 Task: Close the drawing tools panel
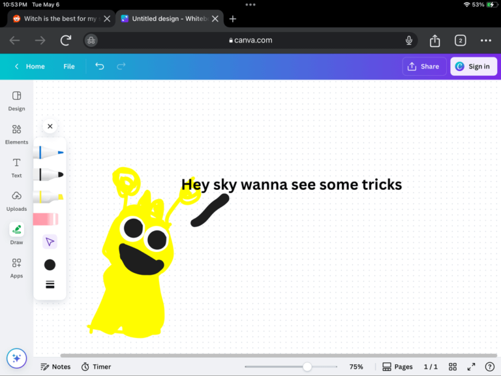pos(50,126)
